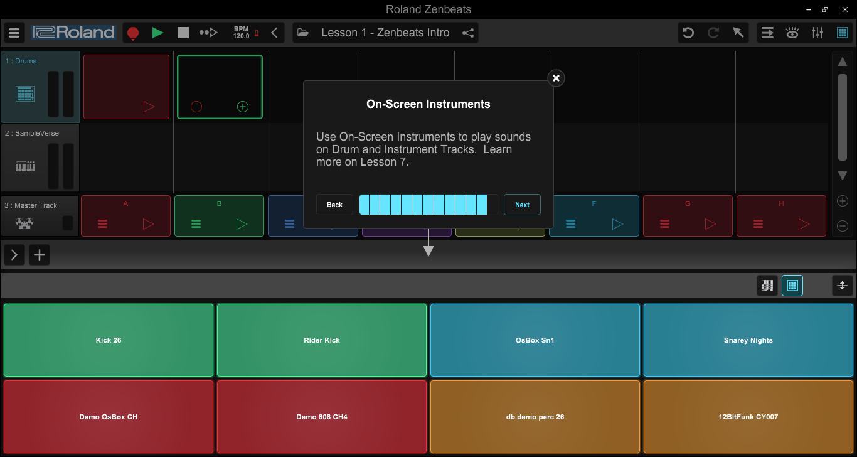Redo the last undone action

tap(713, 33)
